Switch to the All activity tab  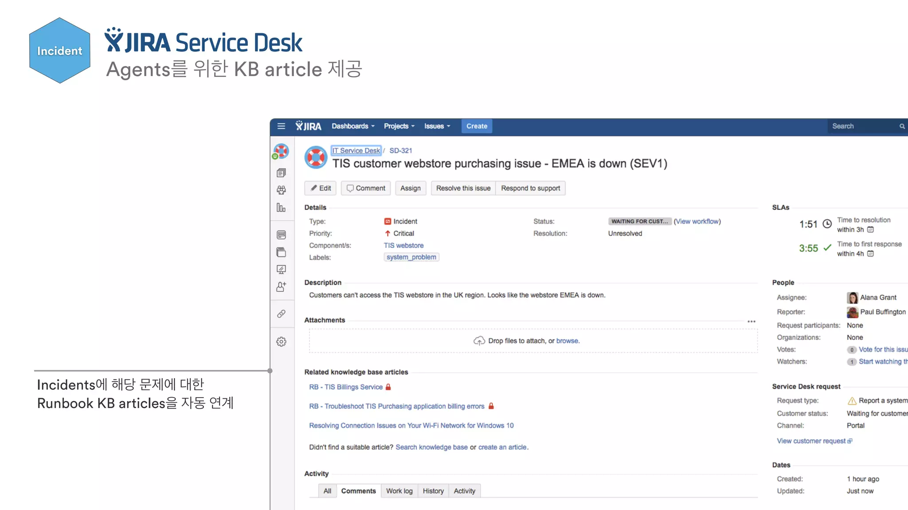(x=327, y=491)
